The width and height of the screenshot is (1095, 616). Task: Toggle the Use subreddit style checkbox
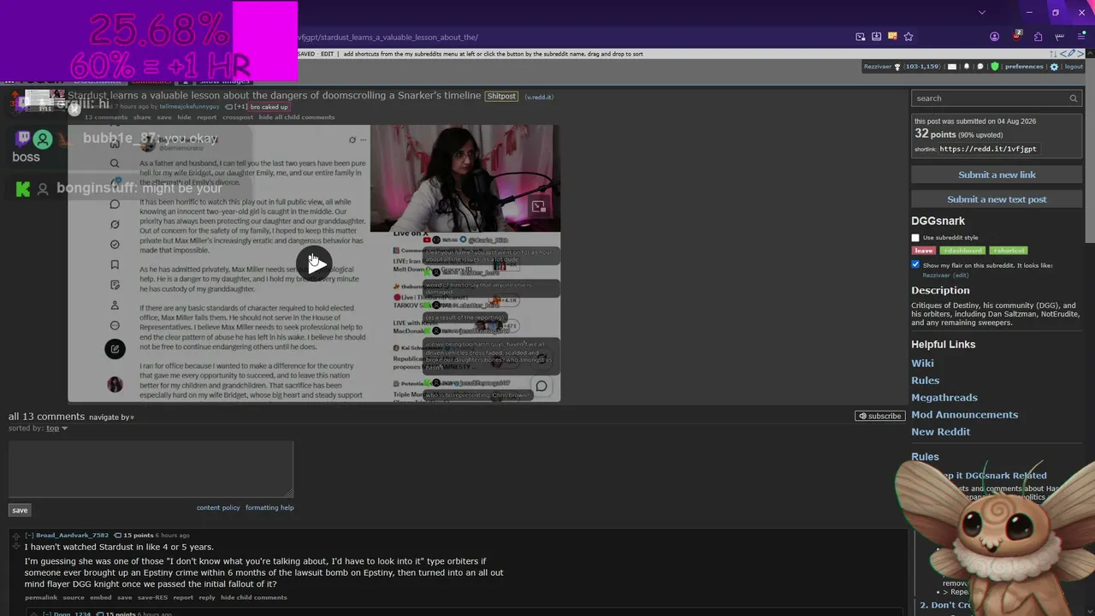pos(915,238)
